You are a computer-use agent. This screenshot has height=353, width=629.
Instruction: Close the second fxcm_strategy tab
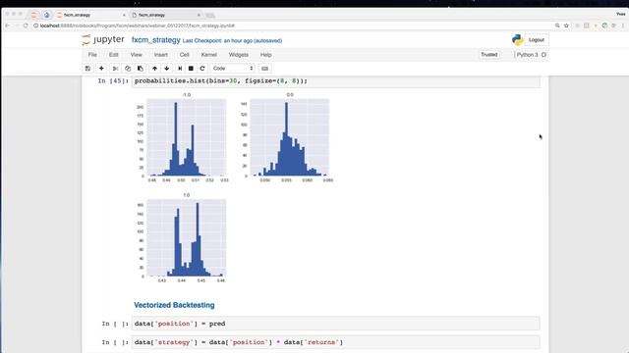click(199, 16)
